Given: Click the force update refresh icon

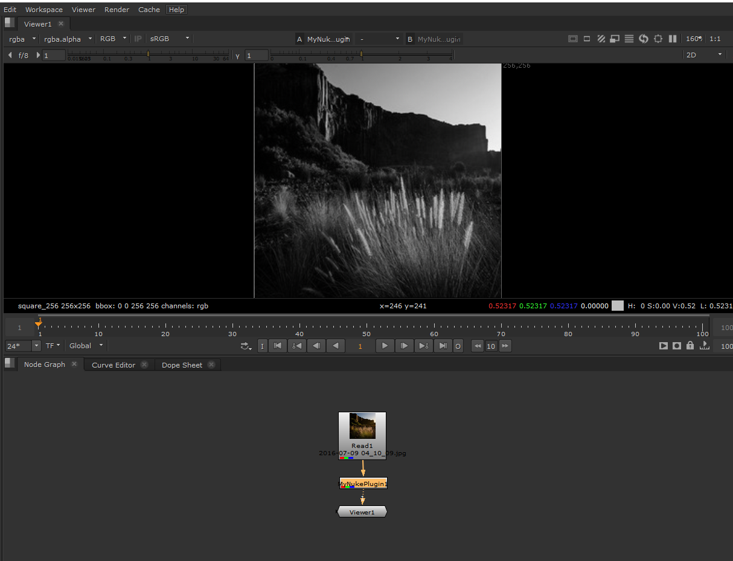Looking at the screenshot, I should point(644,39).
